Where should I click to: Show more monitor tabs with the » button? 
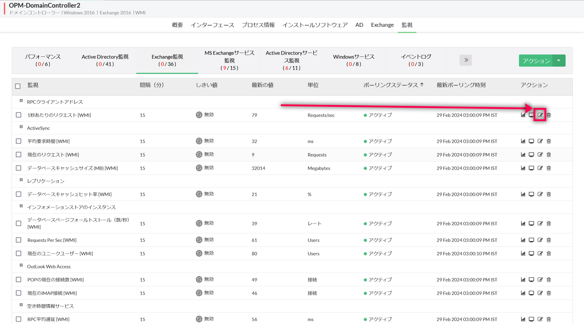coord(466,60)
